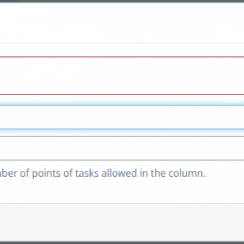Click the white header area above the separator
This screenshot has width=244, height=244.
point(122,23)
